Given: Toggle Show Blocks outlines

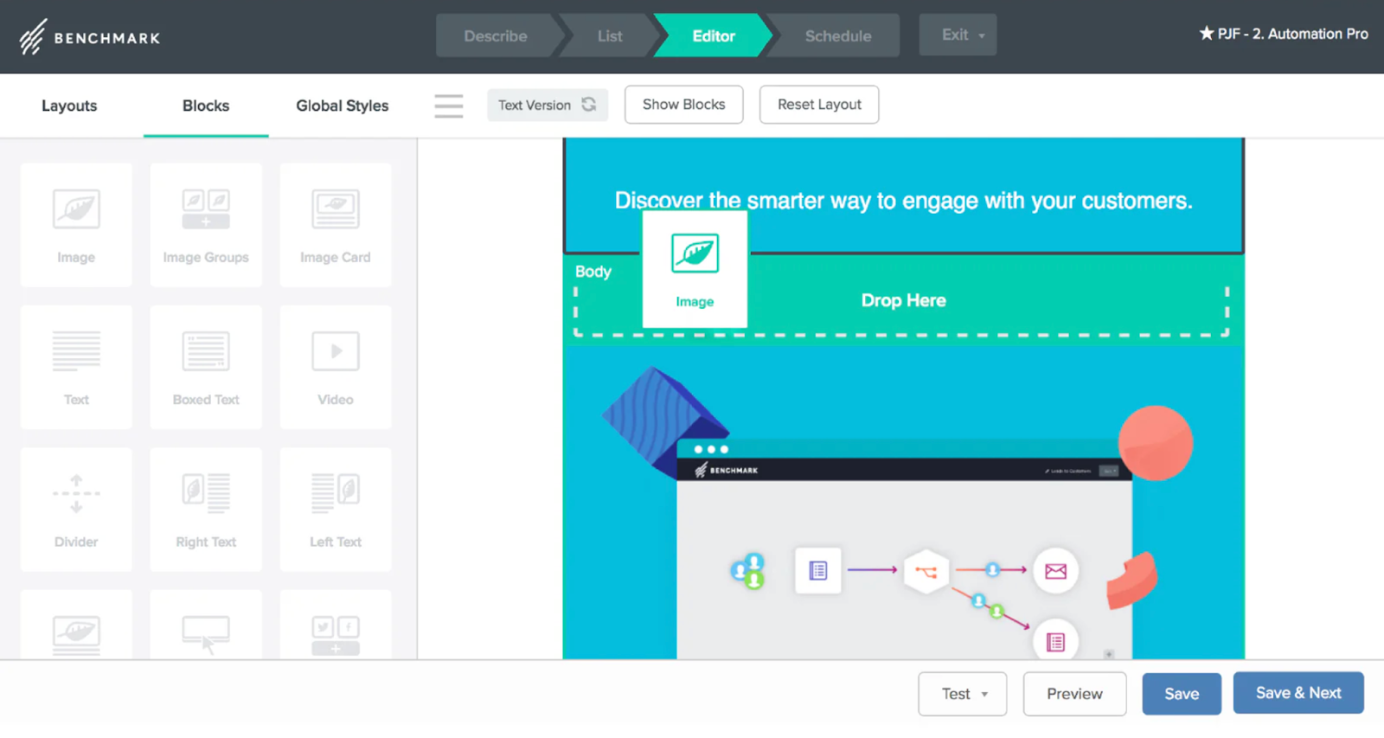Looking at the screenshot, I should pyautogui.click(x=683, y=105).
